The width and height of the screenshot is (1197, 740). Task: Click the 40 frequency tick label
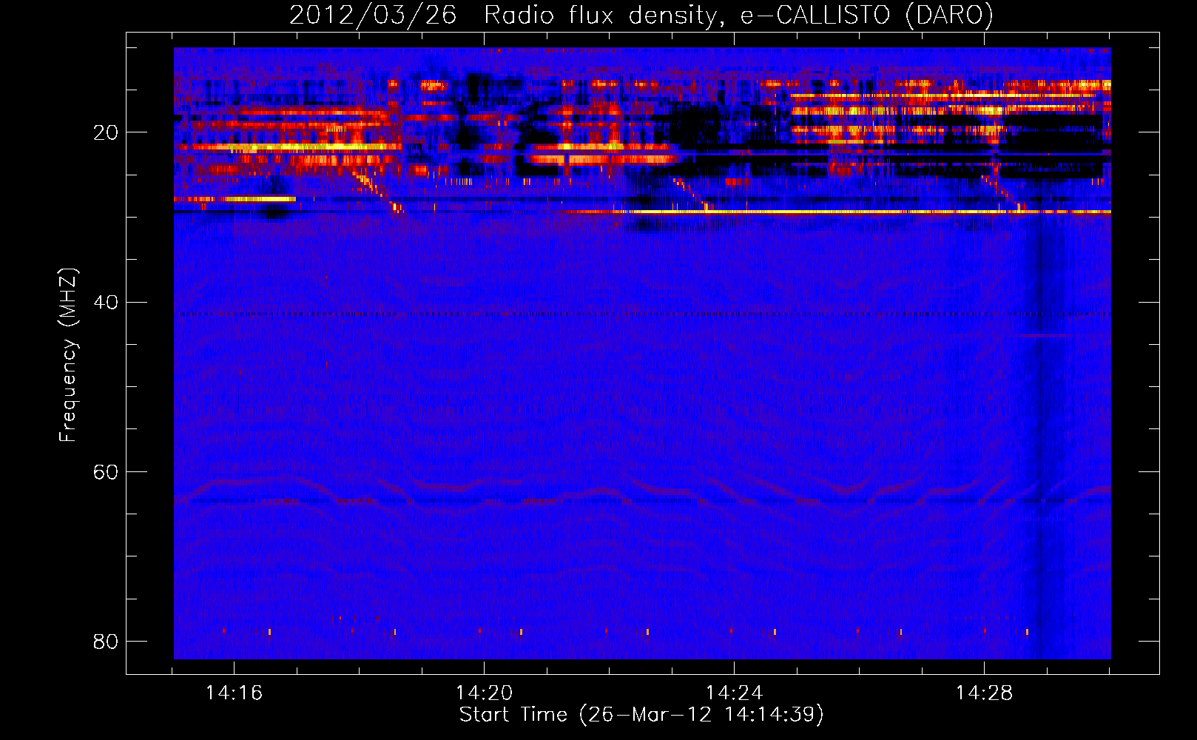pyautogui.click(x=106, y=303)
